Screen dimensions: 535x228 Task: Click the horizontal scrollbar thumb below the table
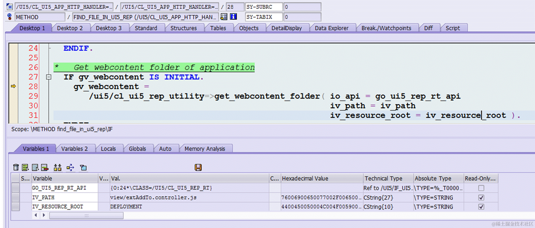(86, 215)
